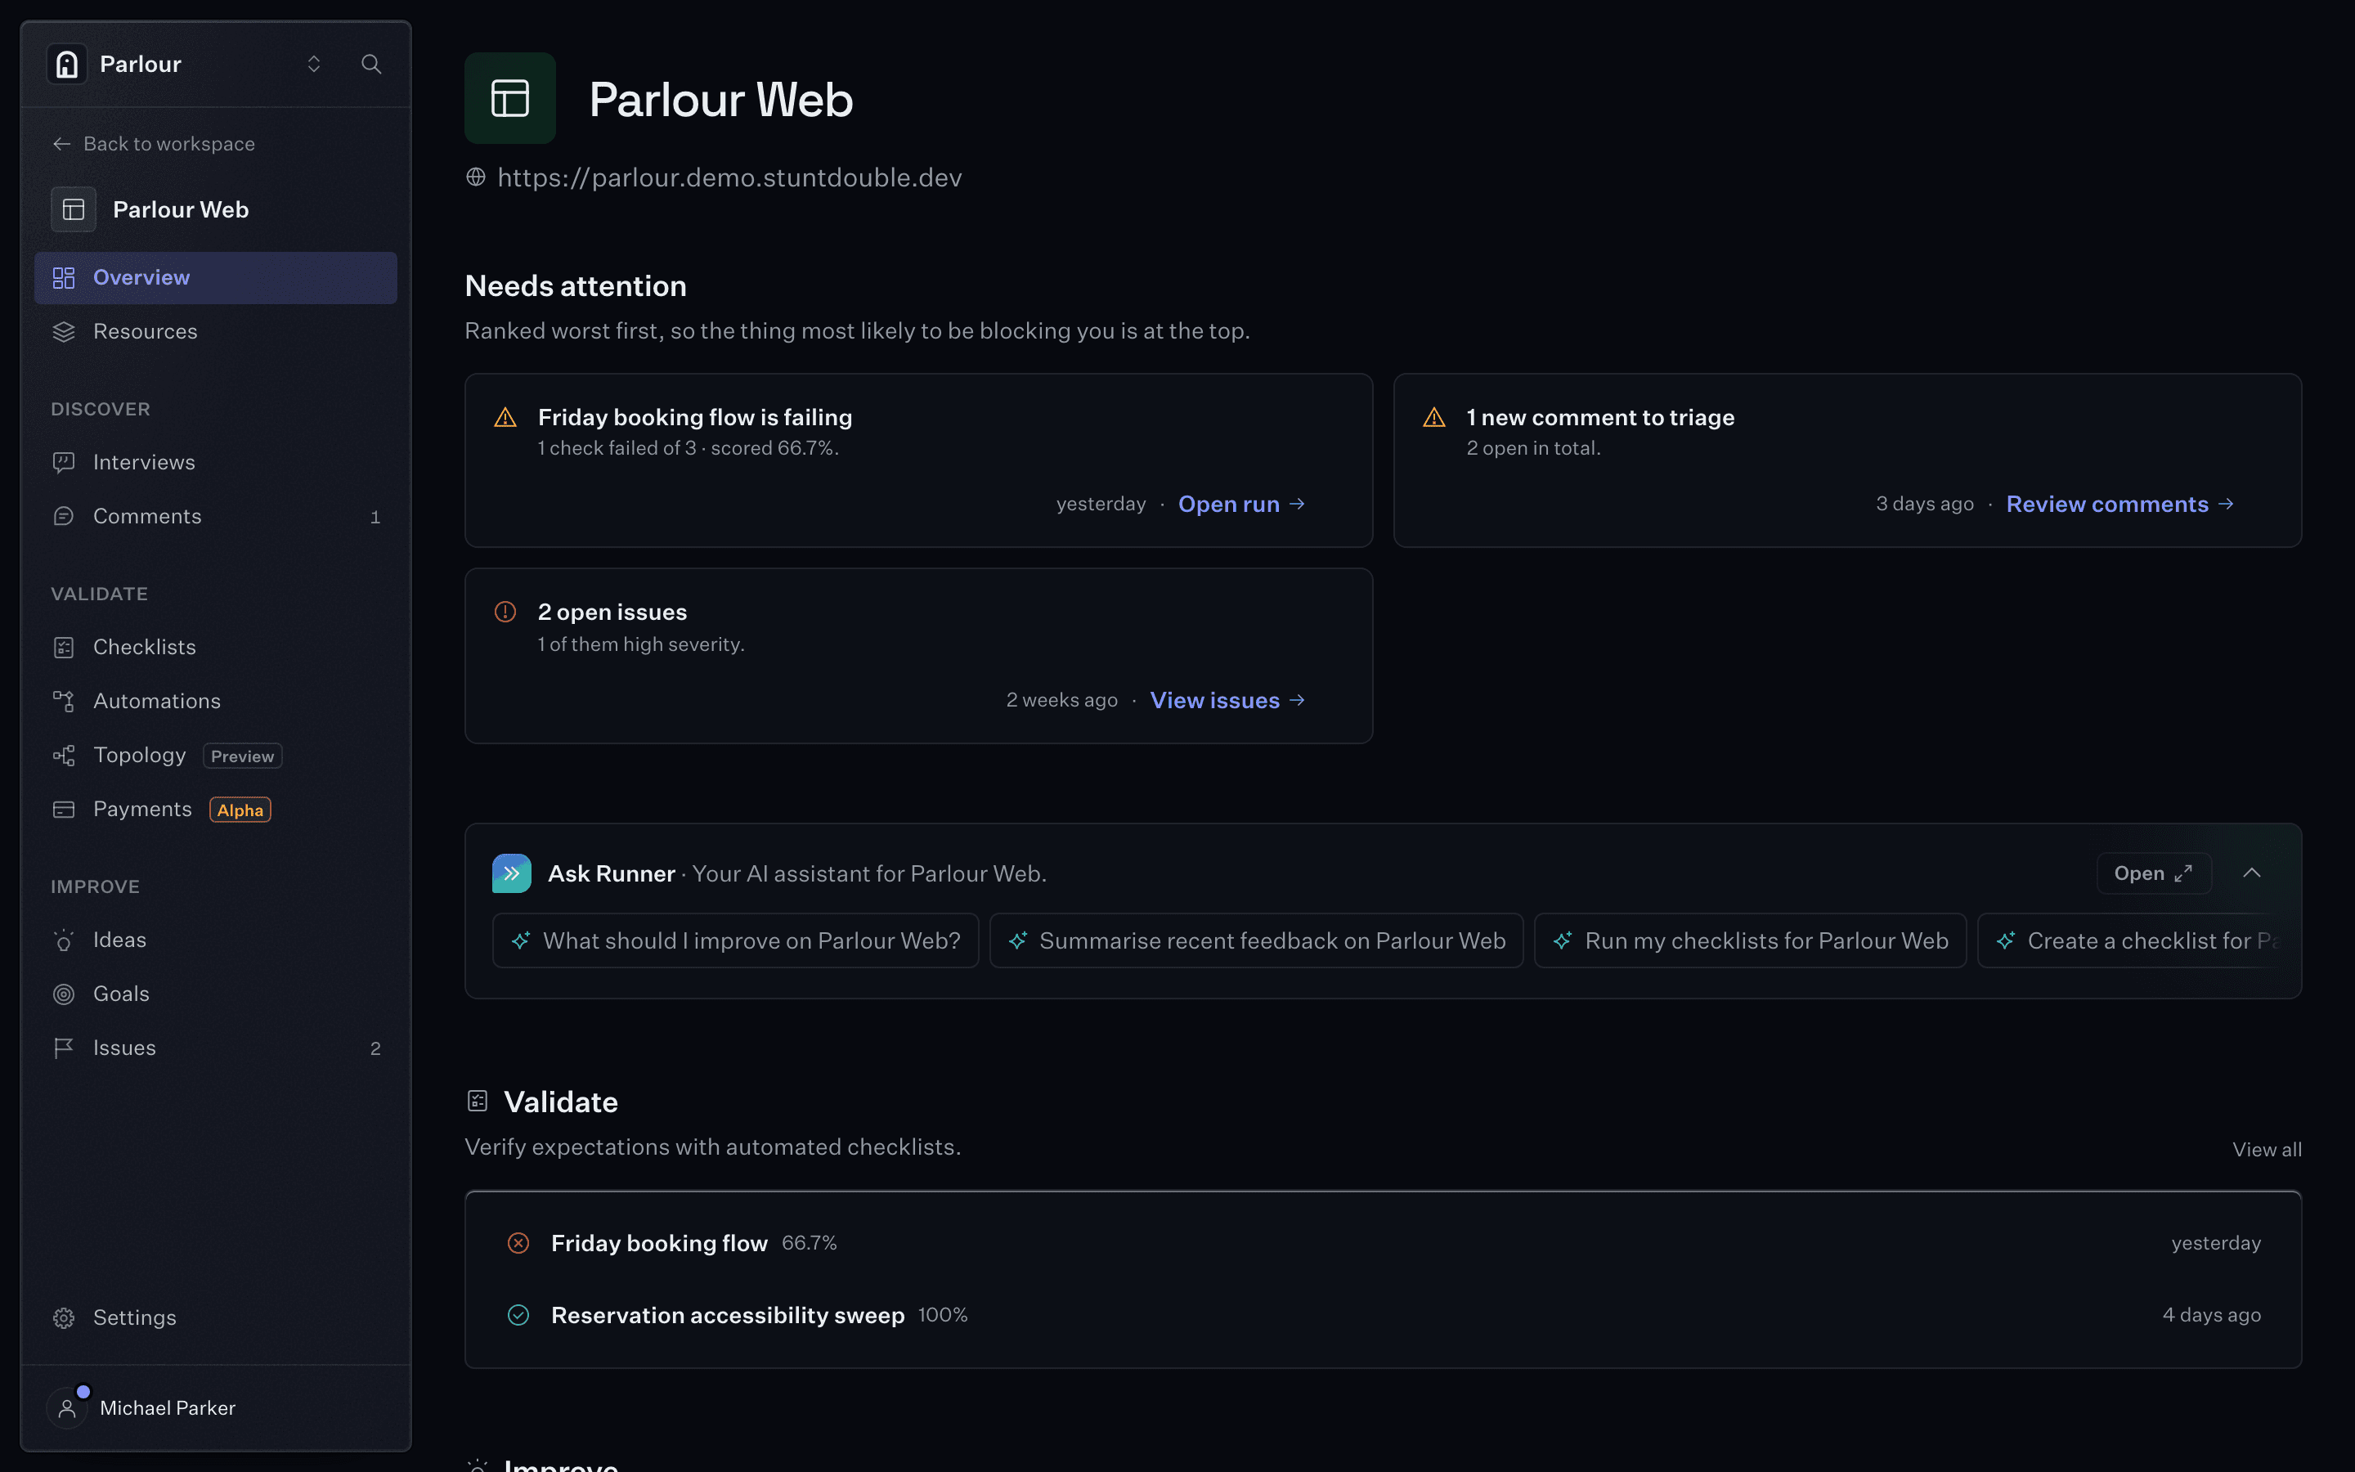Open sidebar search magnifier icon
This screenshot has width=2355, height=1472.
[x=370, y=65]
